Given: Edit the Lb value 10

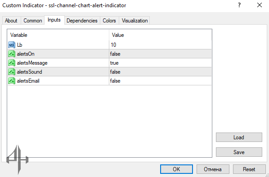Looking at the screenshot, I should pos(160,45).
